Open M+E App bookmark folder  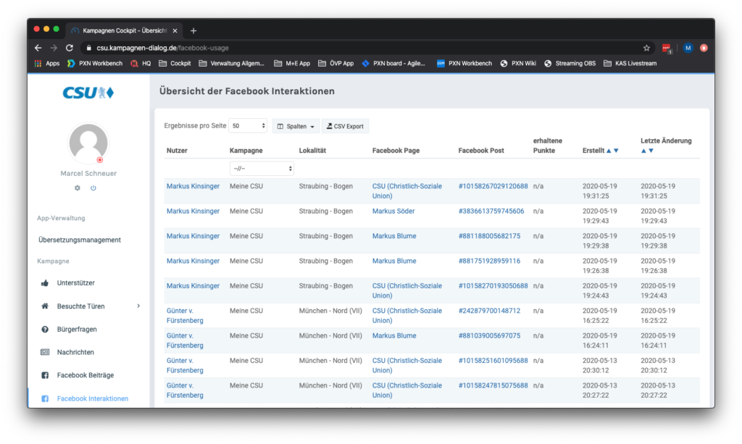pyautogui.click(x=292, y=63)
